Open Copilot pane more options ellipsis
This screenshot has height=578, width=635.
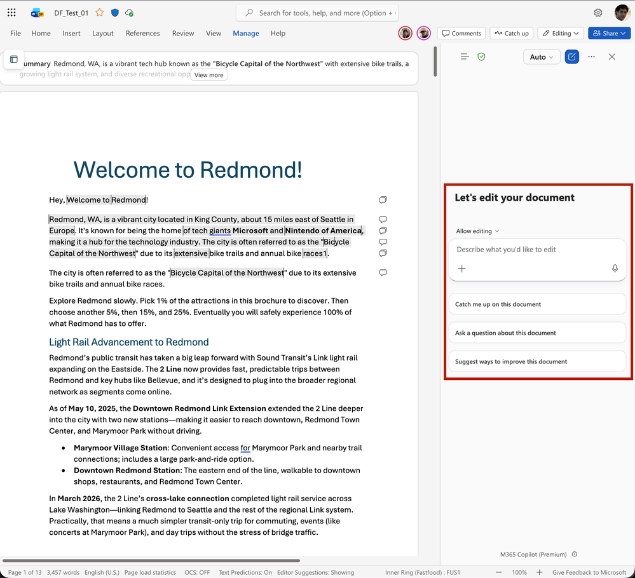click(x=591, y=57)
